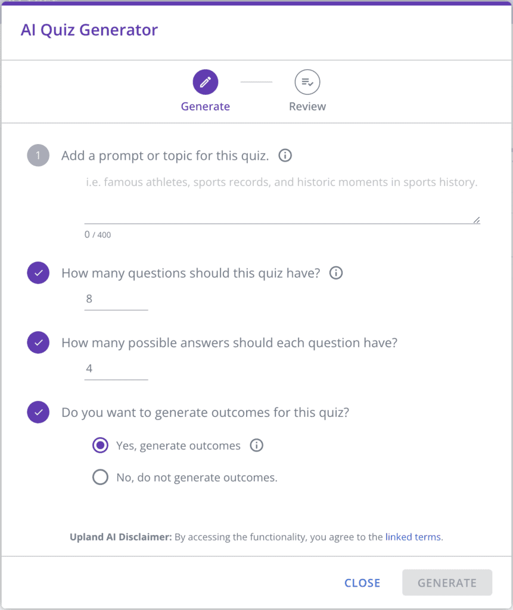Click checkmark badge beside how many questions

point(38,273)
